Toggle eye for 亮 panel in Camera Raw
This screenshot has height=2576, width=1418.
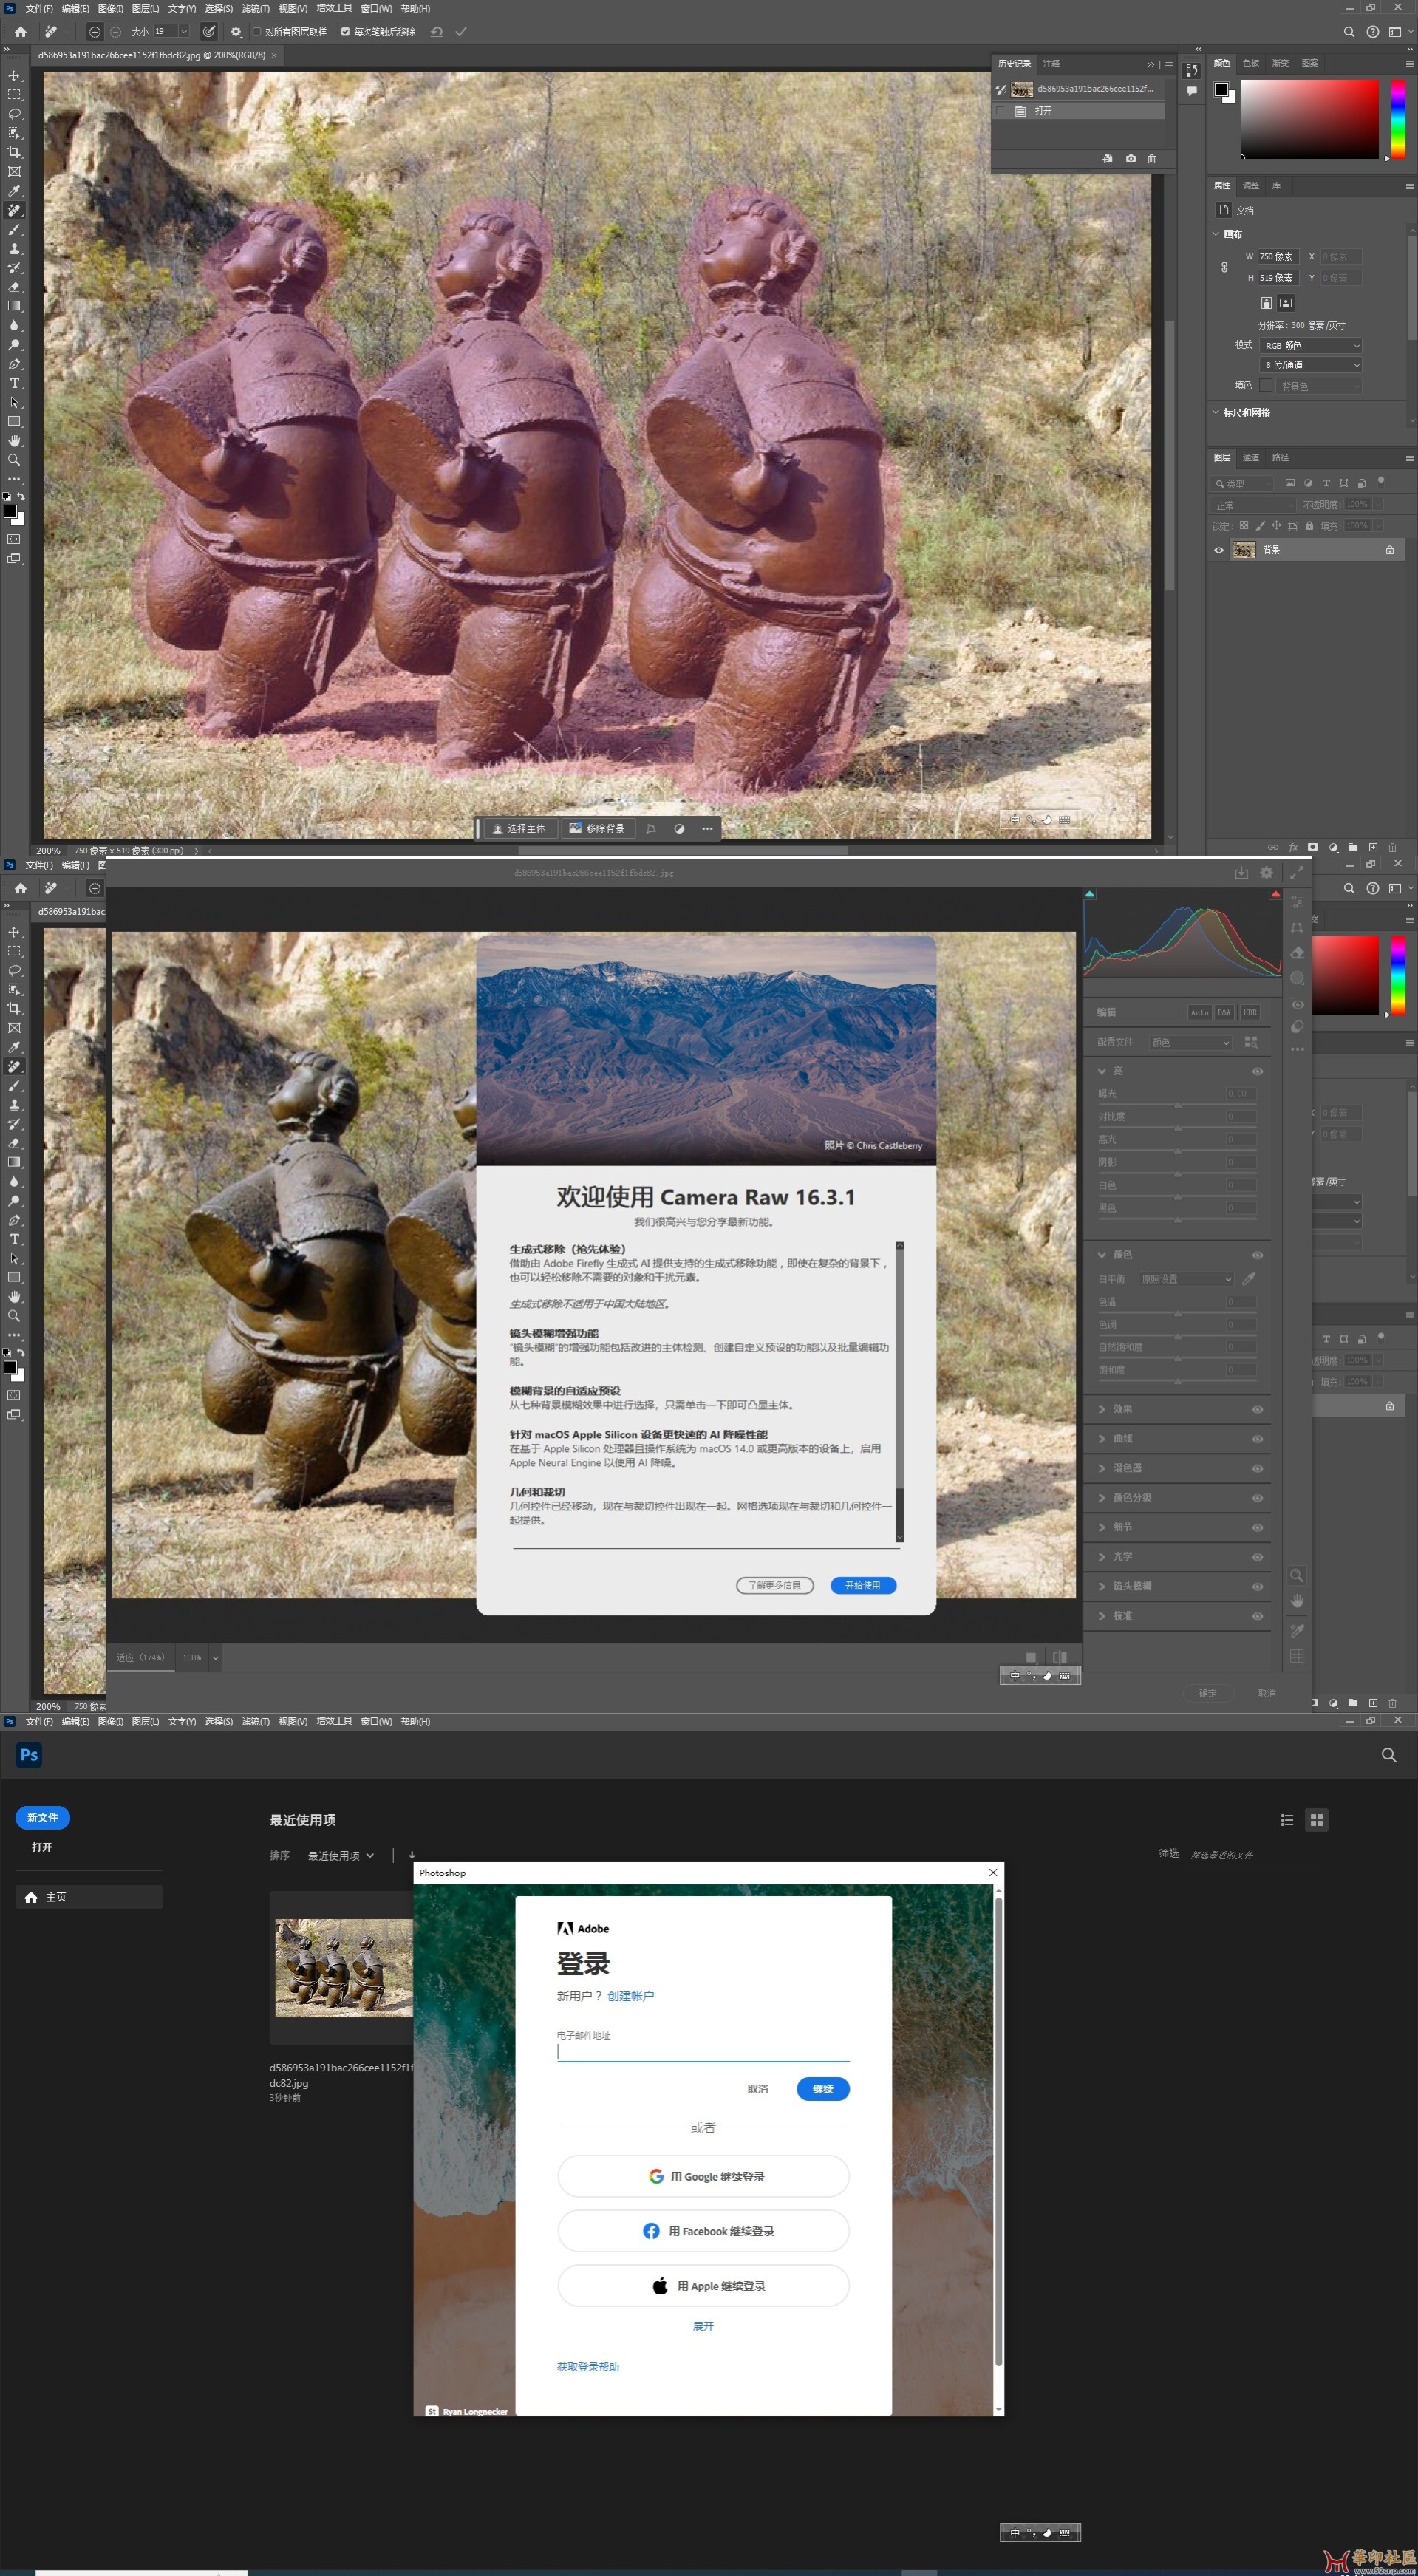coord(1257,1071)
